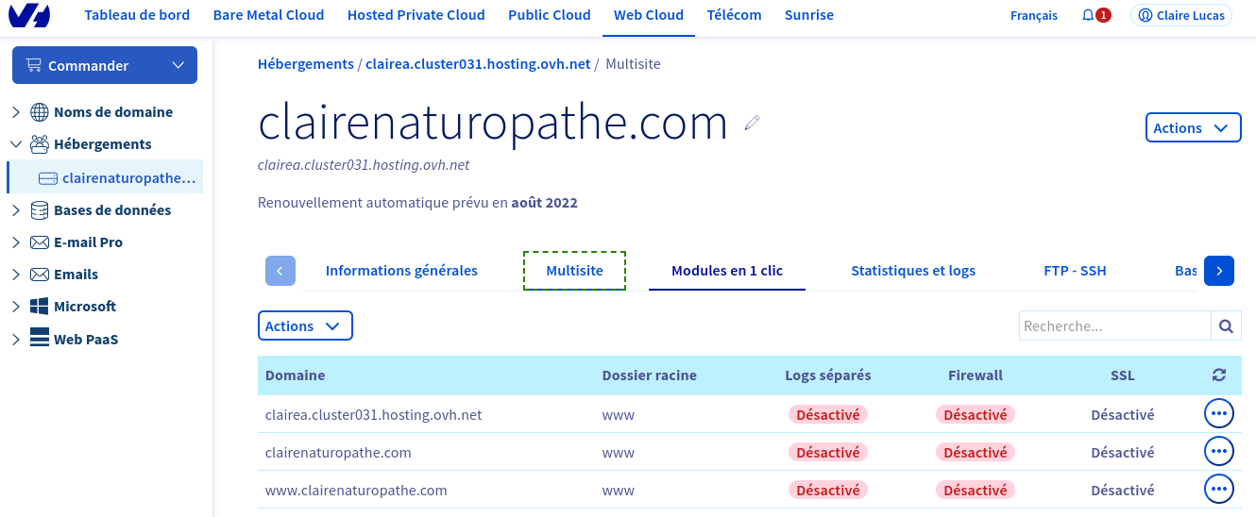1256x517 pixels.
Task: Open the notifications bell icon
Action: pyautogui.click(x=1088, y=16)
